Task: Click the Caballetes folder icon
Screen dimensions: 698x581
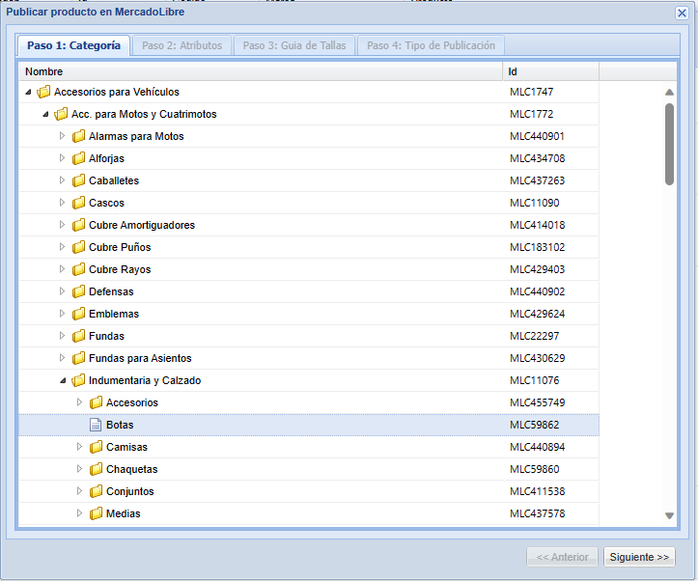Action: [x=78, y=180]
